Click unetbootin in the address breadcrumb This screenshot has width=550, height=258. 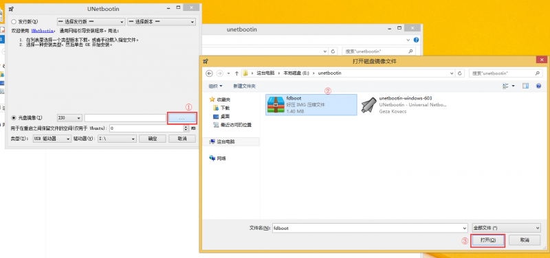329,73
